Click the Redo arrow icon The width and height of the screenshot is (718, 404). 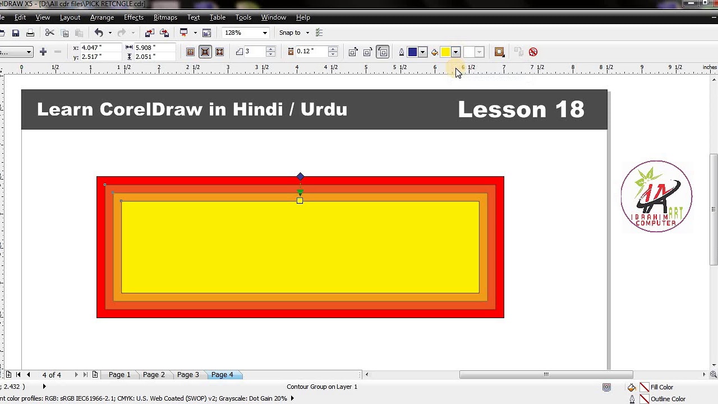[122, 33]
